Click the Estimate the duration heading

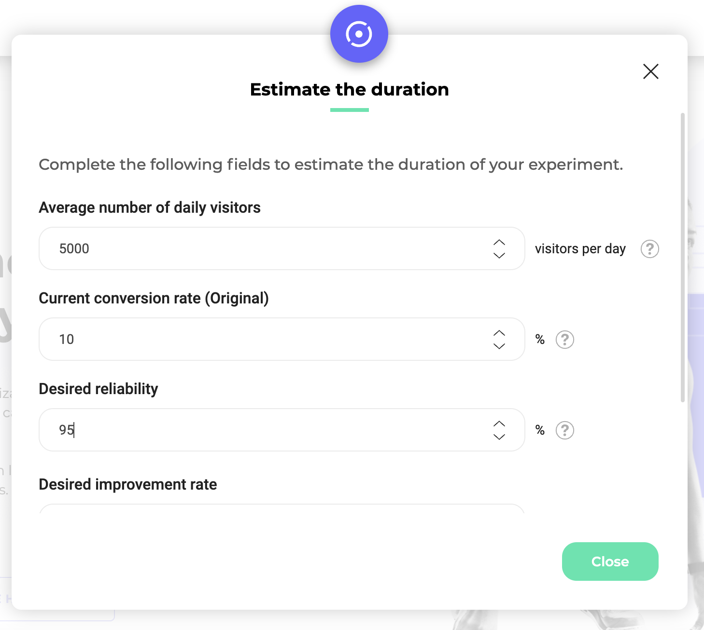(350, 89)
